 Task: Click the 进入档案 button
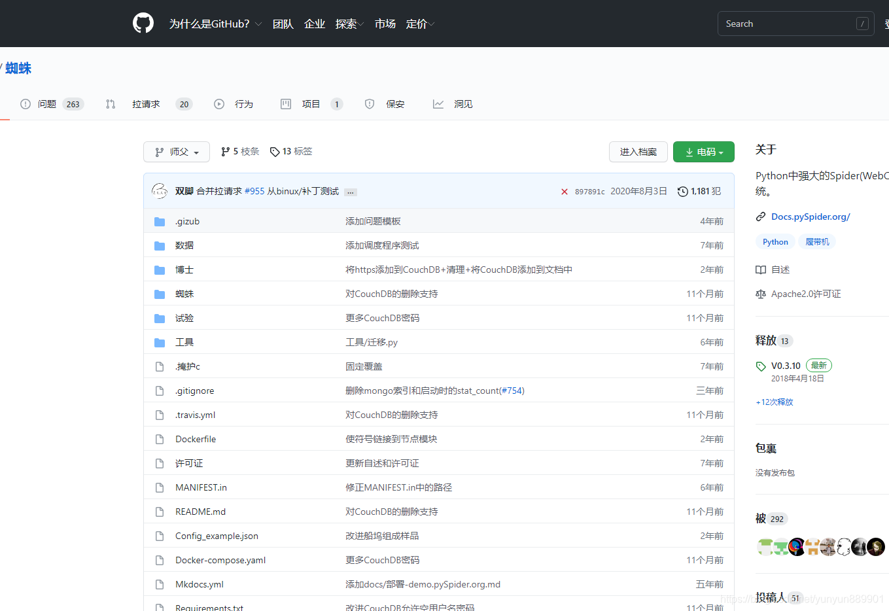pyautogui.click(x=638, y=152)
